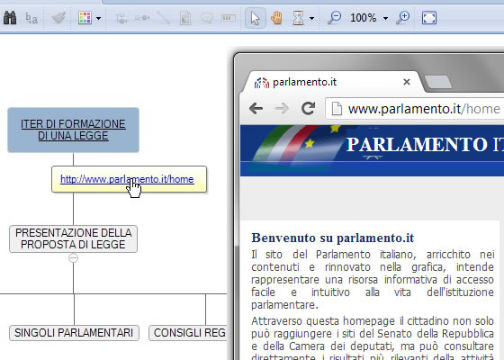Expand the color palette dropdown arrow
Viewport: 504px width, 360px height.
click(99, 18)
